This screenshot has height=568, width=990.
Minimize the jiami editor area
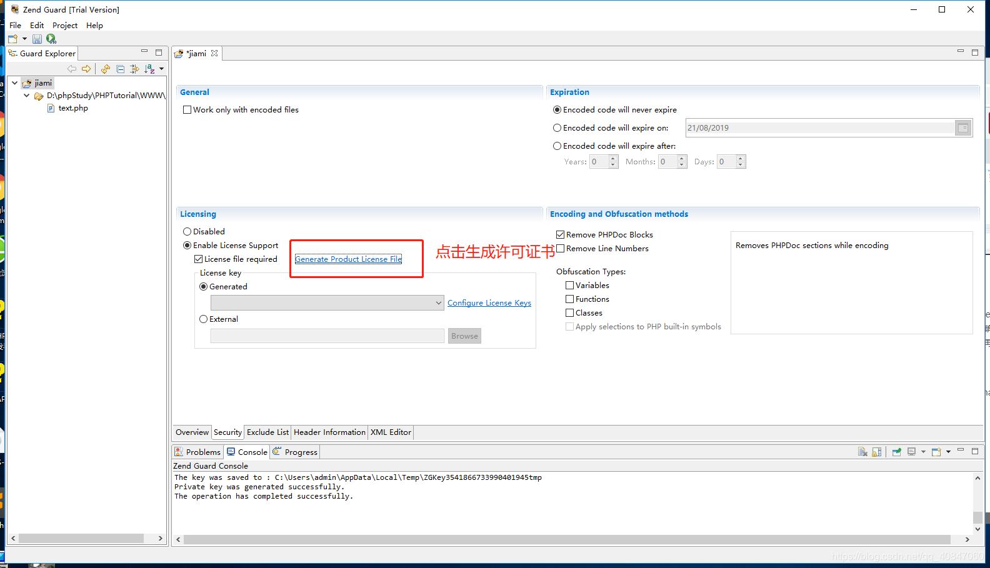tap(961, 51)
